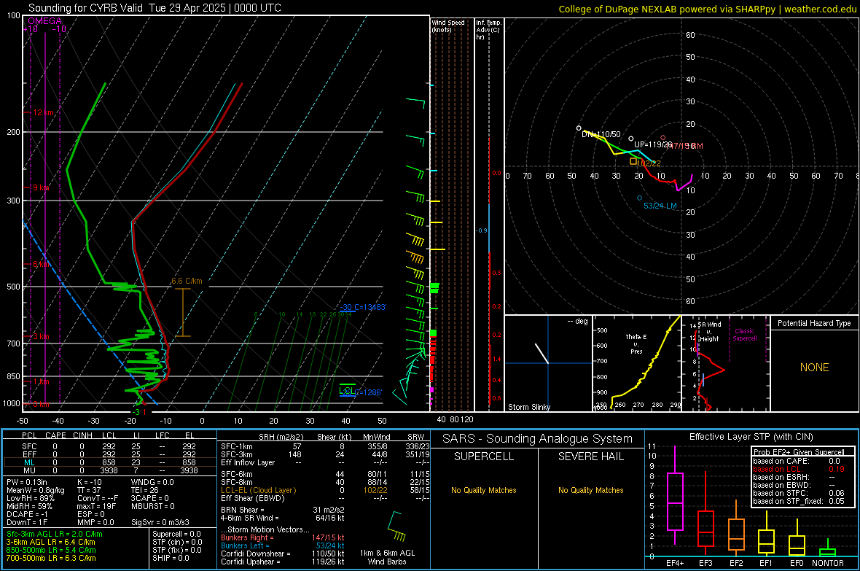The image size is (860, 571).
Task: Click the K = -10 index value
Action: coord(90,482)
